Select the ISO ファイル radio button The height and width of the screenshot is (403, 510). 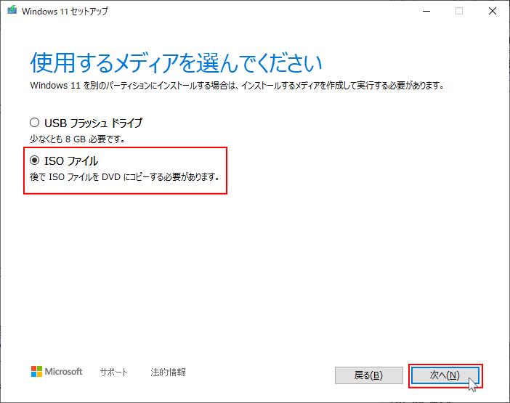(x=34, y=160)
